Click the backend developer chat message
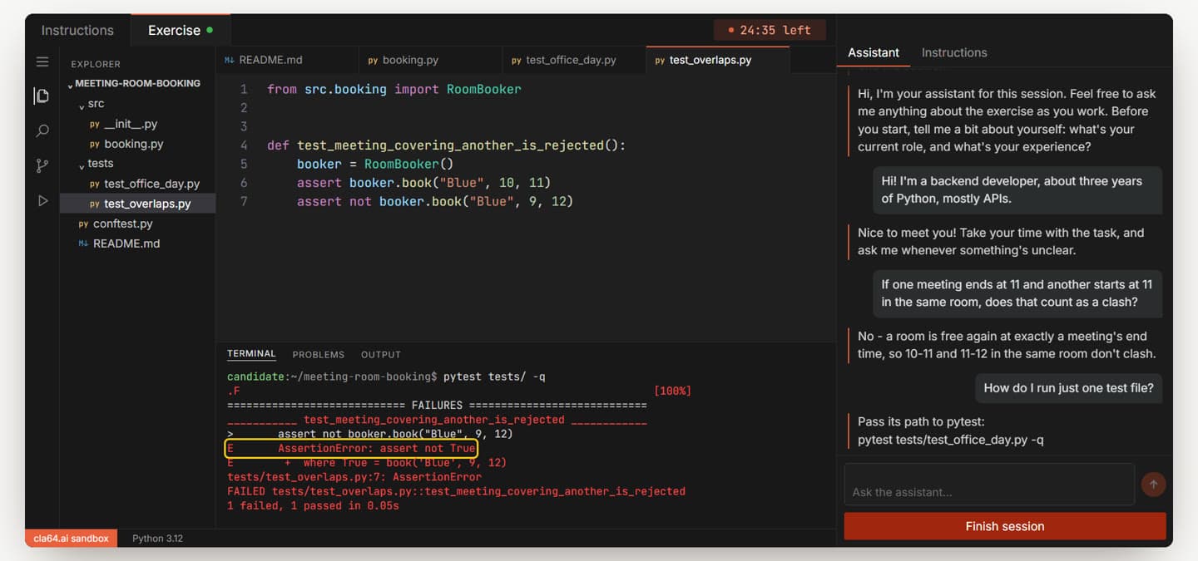Viewport: 1198px width, 561px height. [x=1017, y=189]
